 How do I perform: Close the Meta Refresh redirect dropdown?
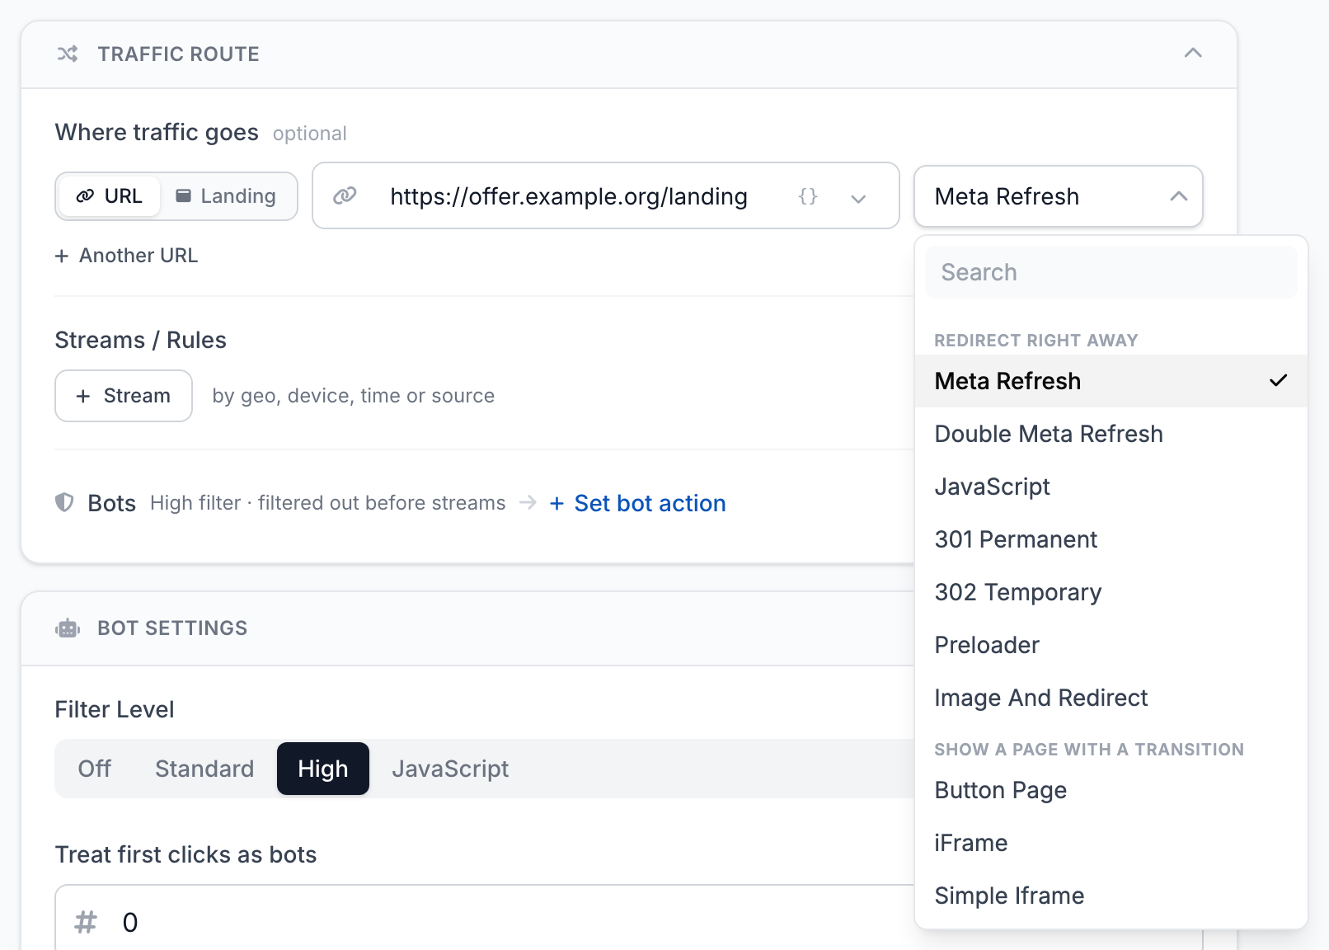[x=1059, y=196]
